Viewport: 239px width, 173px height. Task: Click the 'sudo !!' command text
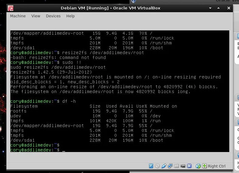[71, 62]
